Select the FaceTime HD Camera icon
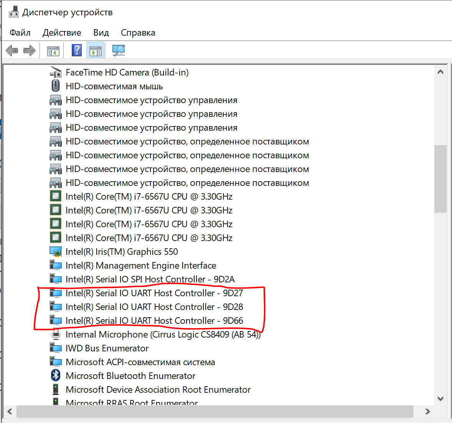Viewport: 452px width, 423px height. click(56, 72)
